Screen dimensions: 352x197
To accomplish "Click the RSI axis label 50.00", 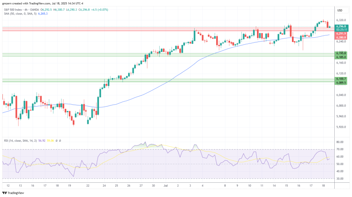I will coord(340,164).
